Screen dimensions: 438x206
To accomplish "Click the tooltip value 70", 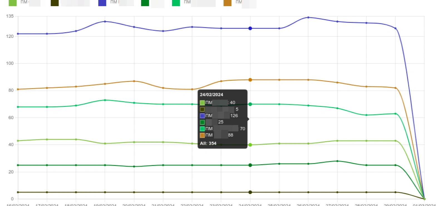I will click(x=243, y=129).
